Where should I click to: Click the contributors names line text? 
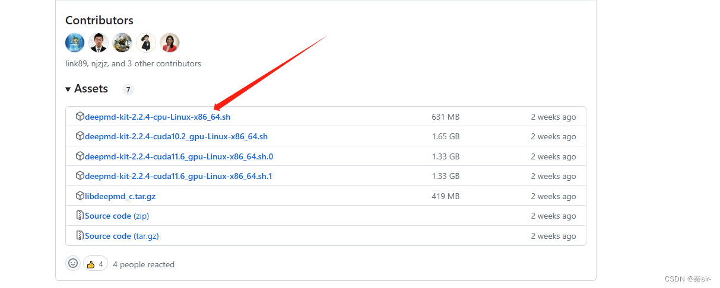133,63
